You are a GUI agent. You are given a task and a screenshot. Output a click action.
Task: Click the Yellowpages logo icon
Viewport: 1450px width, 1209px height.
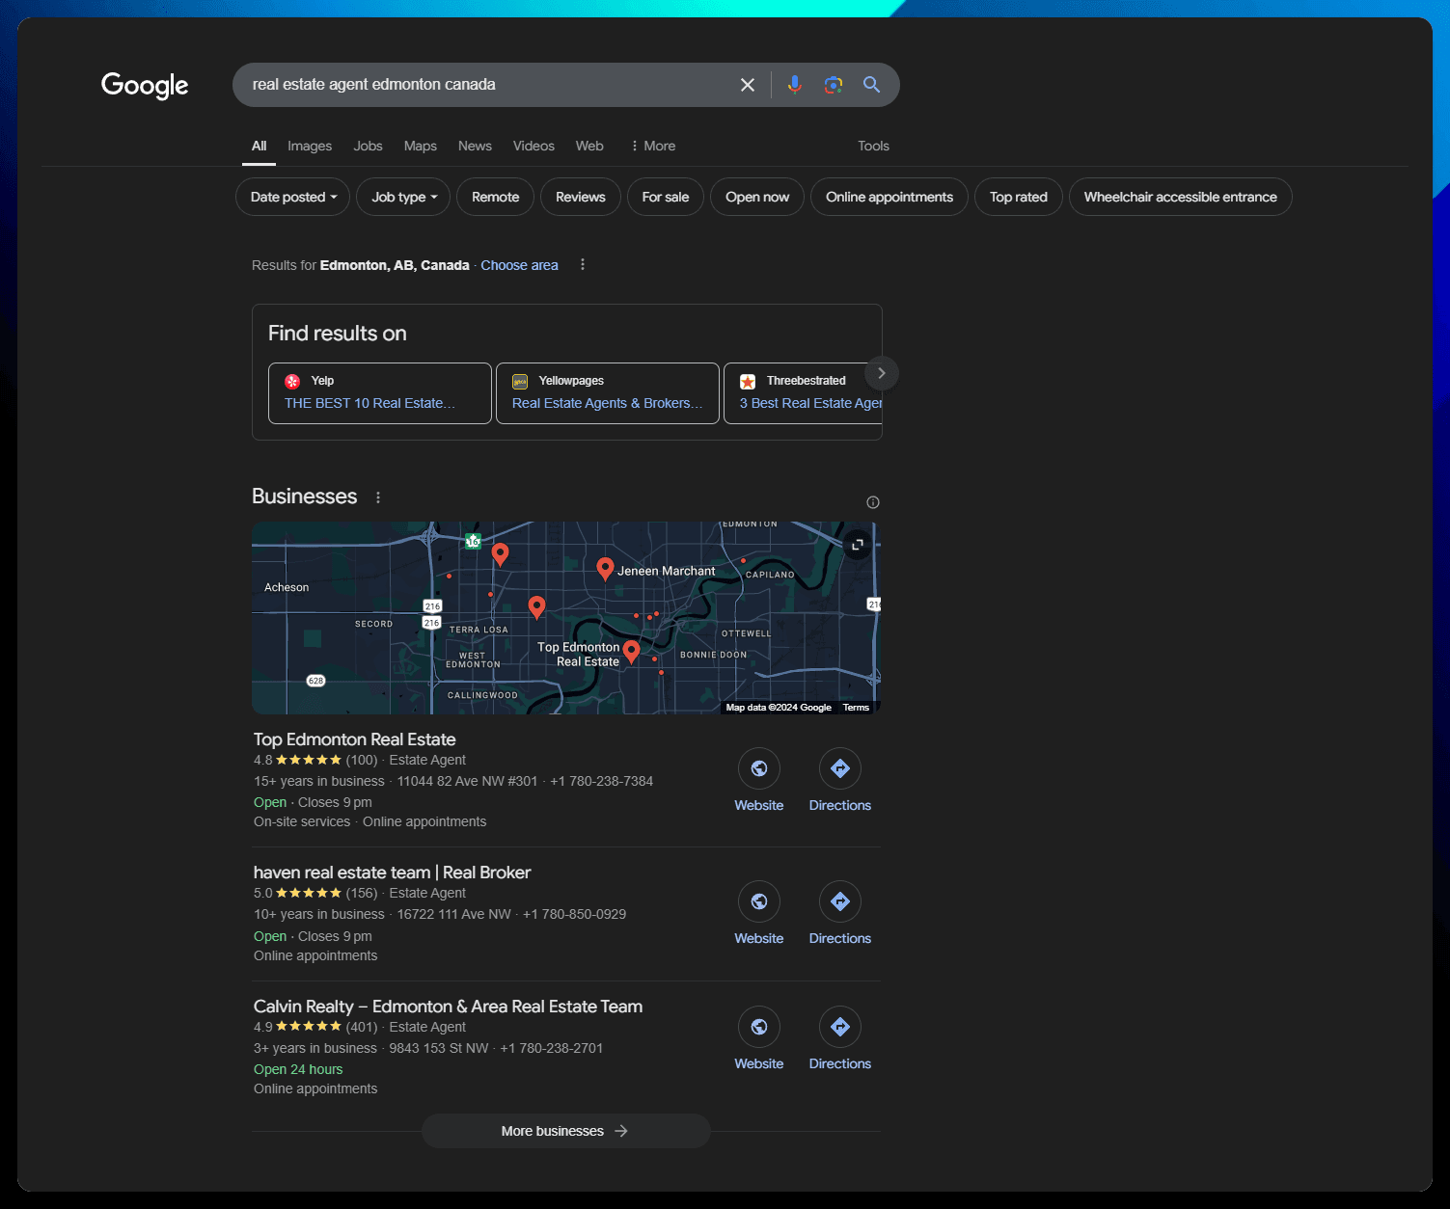(x=520, y=382)
